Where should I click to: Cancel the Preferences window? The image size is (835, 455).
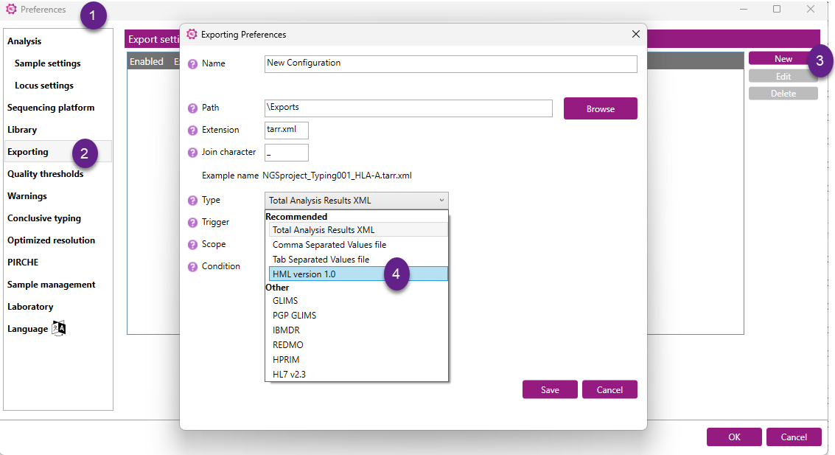794,437
